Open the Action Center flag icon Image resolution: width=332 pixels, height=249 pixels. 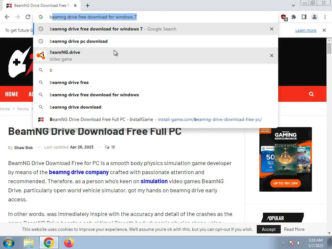tap(291, 243)
